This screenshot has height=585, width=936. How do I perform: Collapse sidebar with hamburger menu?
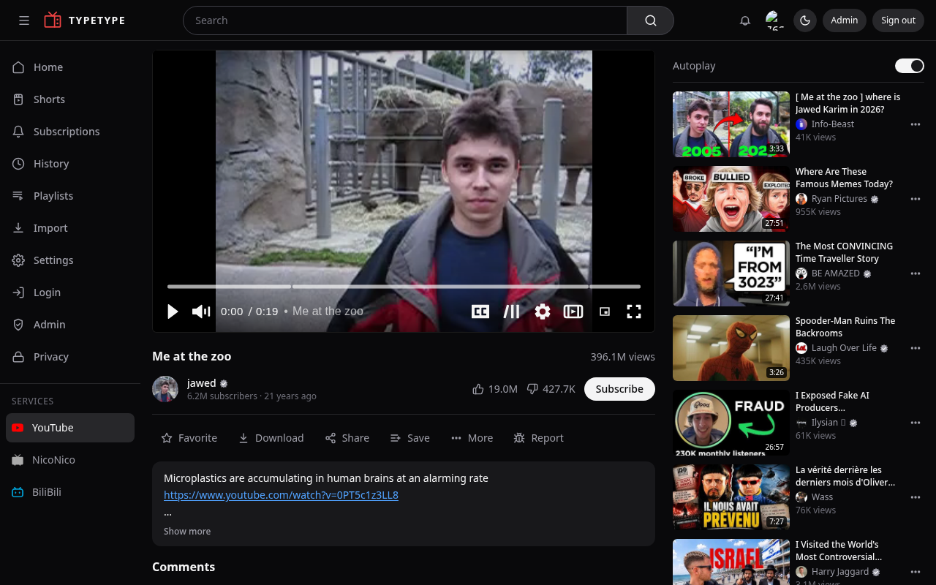click(24, 20)
